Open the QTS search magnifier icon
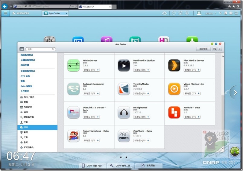The image size is (243, 171). 220,13
